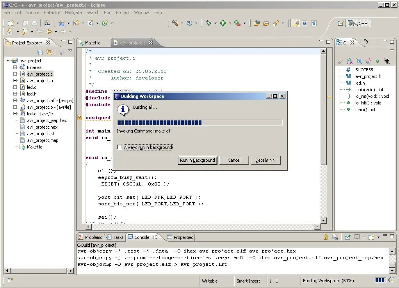
Task: Click the console scroll down arrow
Action: click(392, 271)
